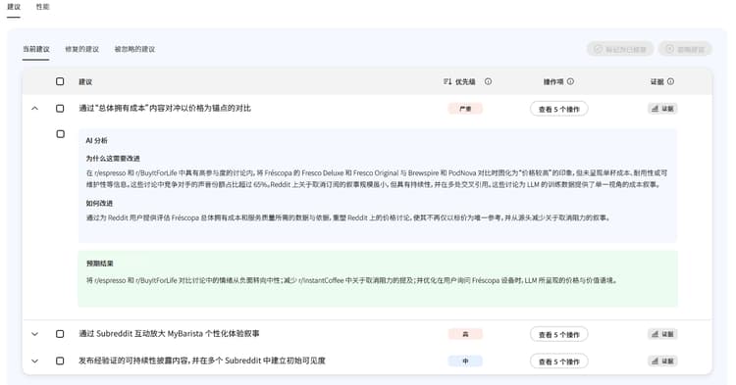Screen dimensions: 736x385
Task: Check the 可持续性披露内容 suggestion checkbox
Action: click(x=60, y=361)
